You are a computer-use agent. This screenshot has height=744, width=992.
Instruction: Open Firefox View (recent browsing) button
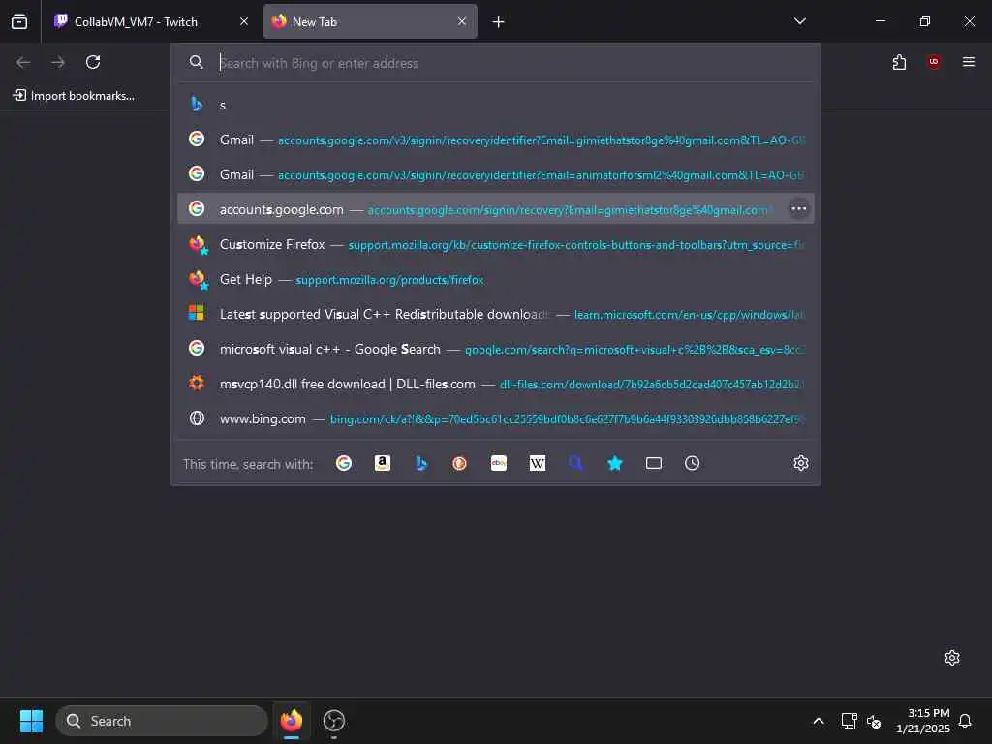[19, 21]
